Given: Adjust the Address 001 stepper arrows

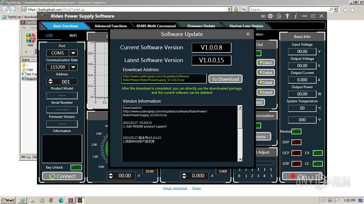Looking at the screenshot, I should (50, 82).
